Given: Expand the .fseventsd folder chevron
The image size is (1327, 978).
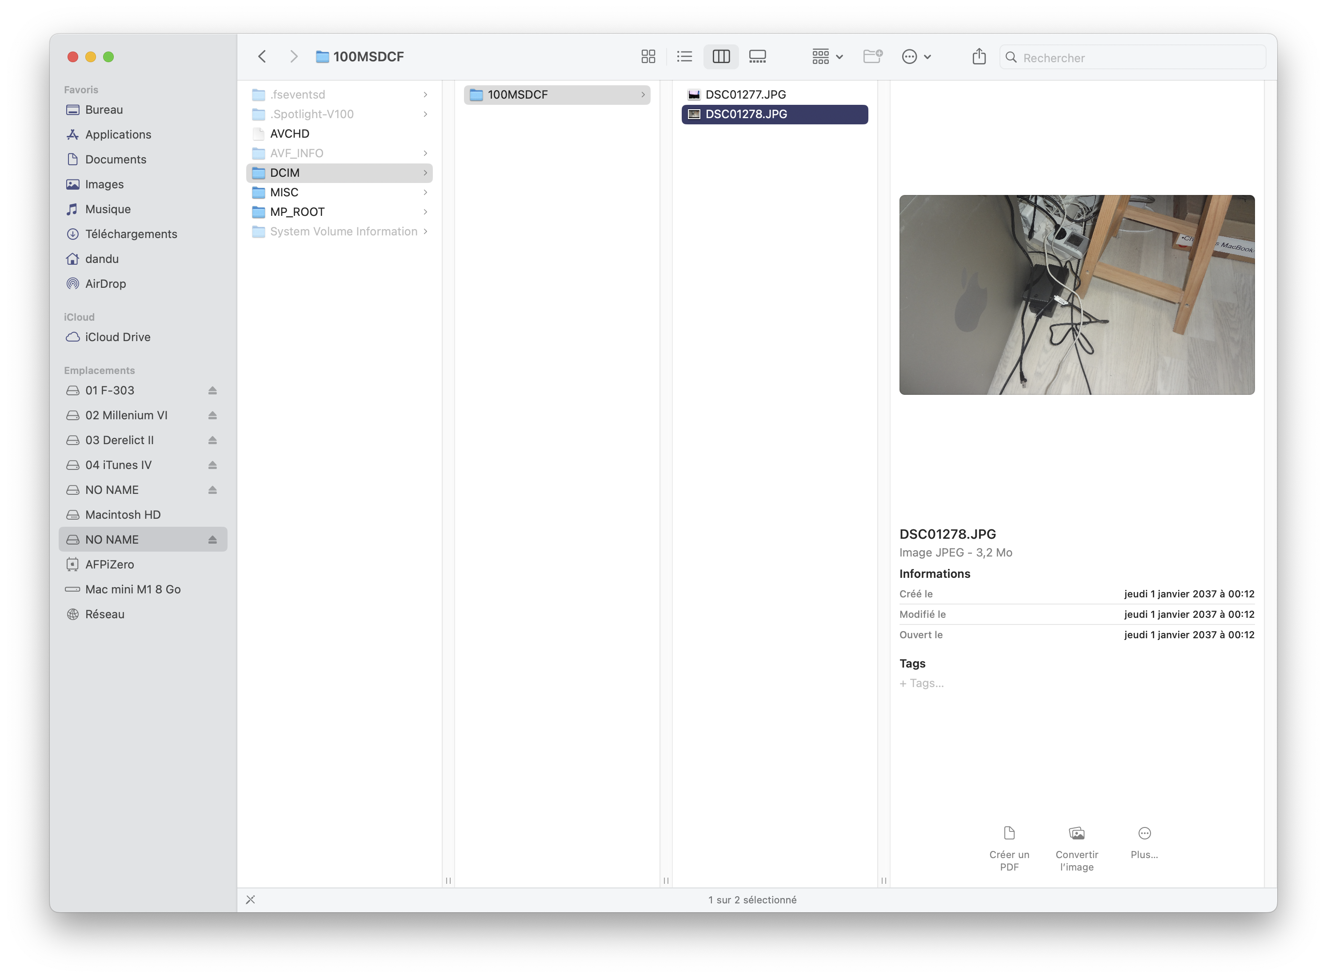Looking at the screenshot, I should (x=425, y=95).
